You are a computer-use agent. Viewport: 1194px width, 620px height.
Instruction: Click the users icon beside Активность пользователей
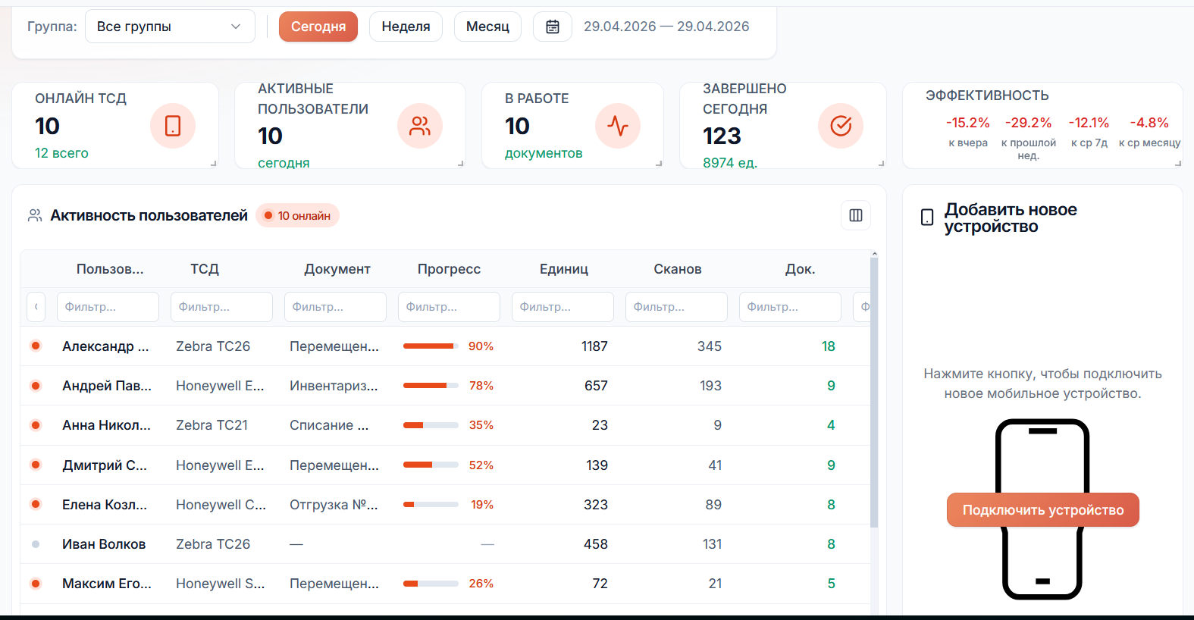pyautogui.click(x=35, y=216)
